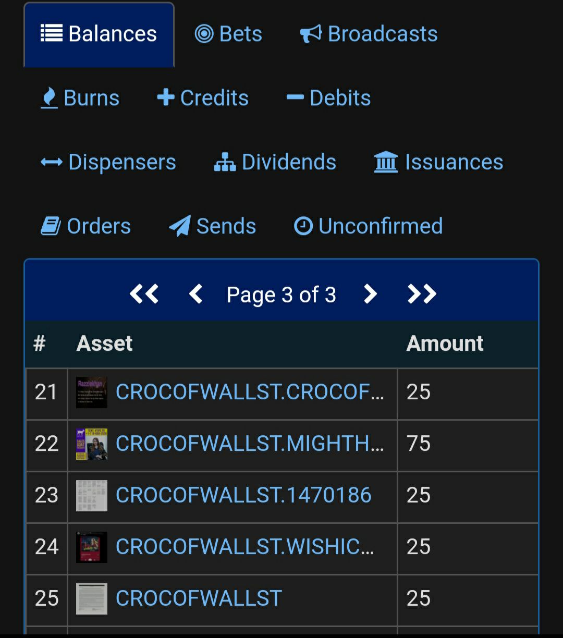The width and height of the screenshot is (563, 638).
Task: Open the Sends tab
Action: 213,226
